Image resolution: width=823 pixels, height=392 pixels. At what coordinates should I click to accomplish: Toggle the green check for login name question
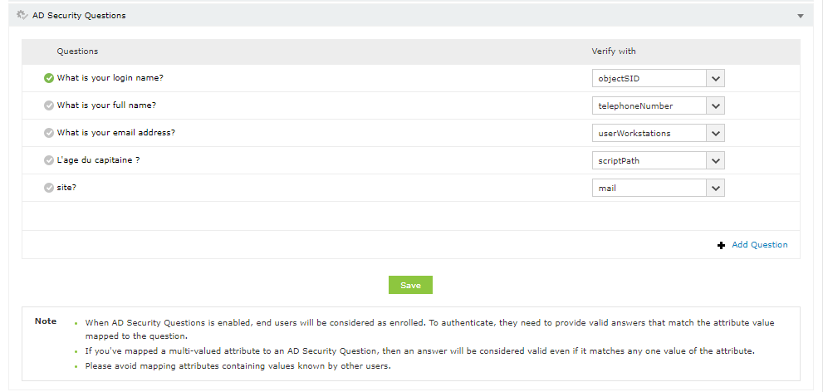click(48, 79)
